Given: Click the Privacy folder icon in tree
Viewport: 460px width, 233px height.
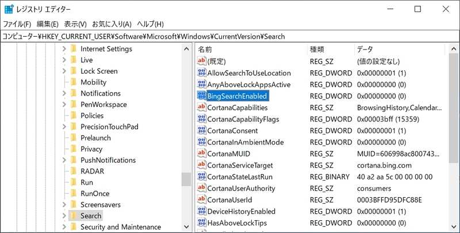Looking at the screenshot, I should click(x=74, y=149).
